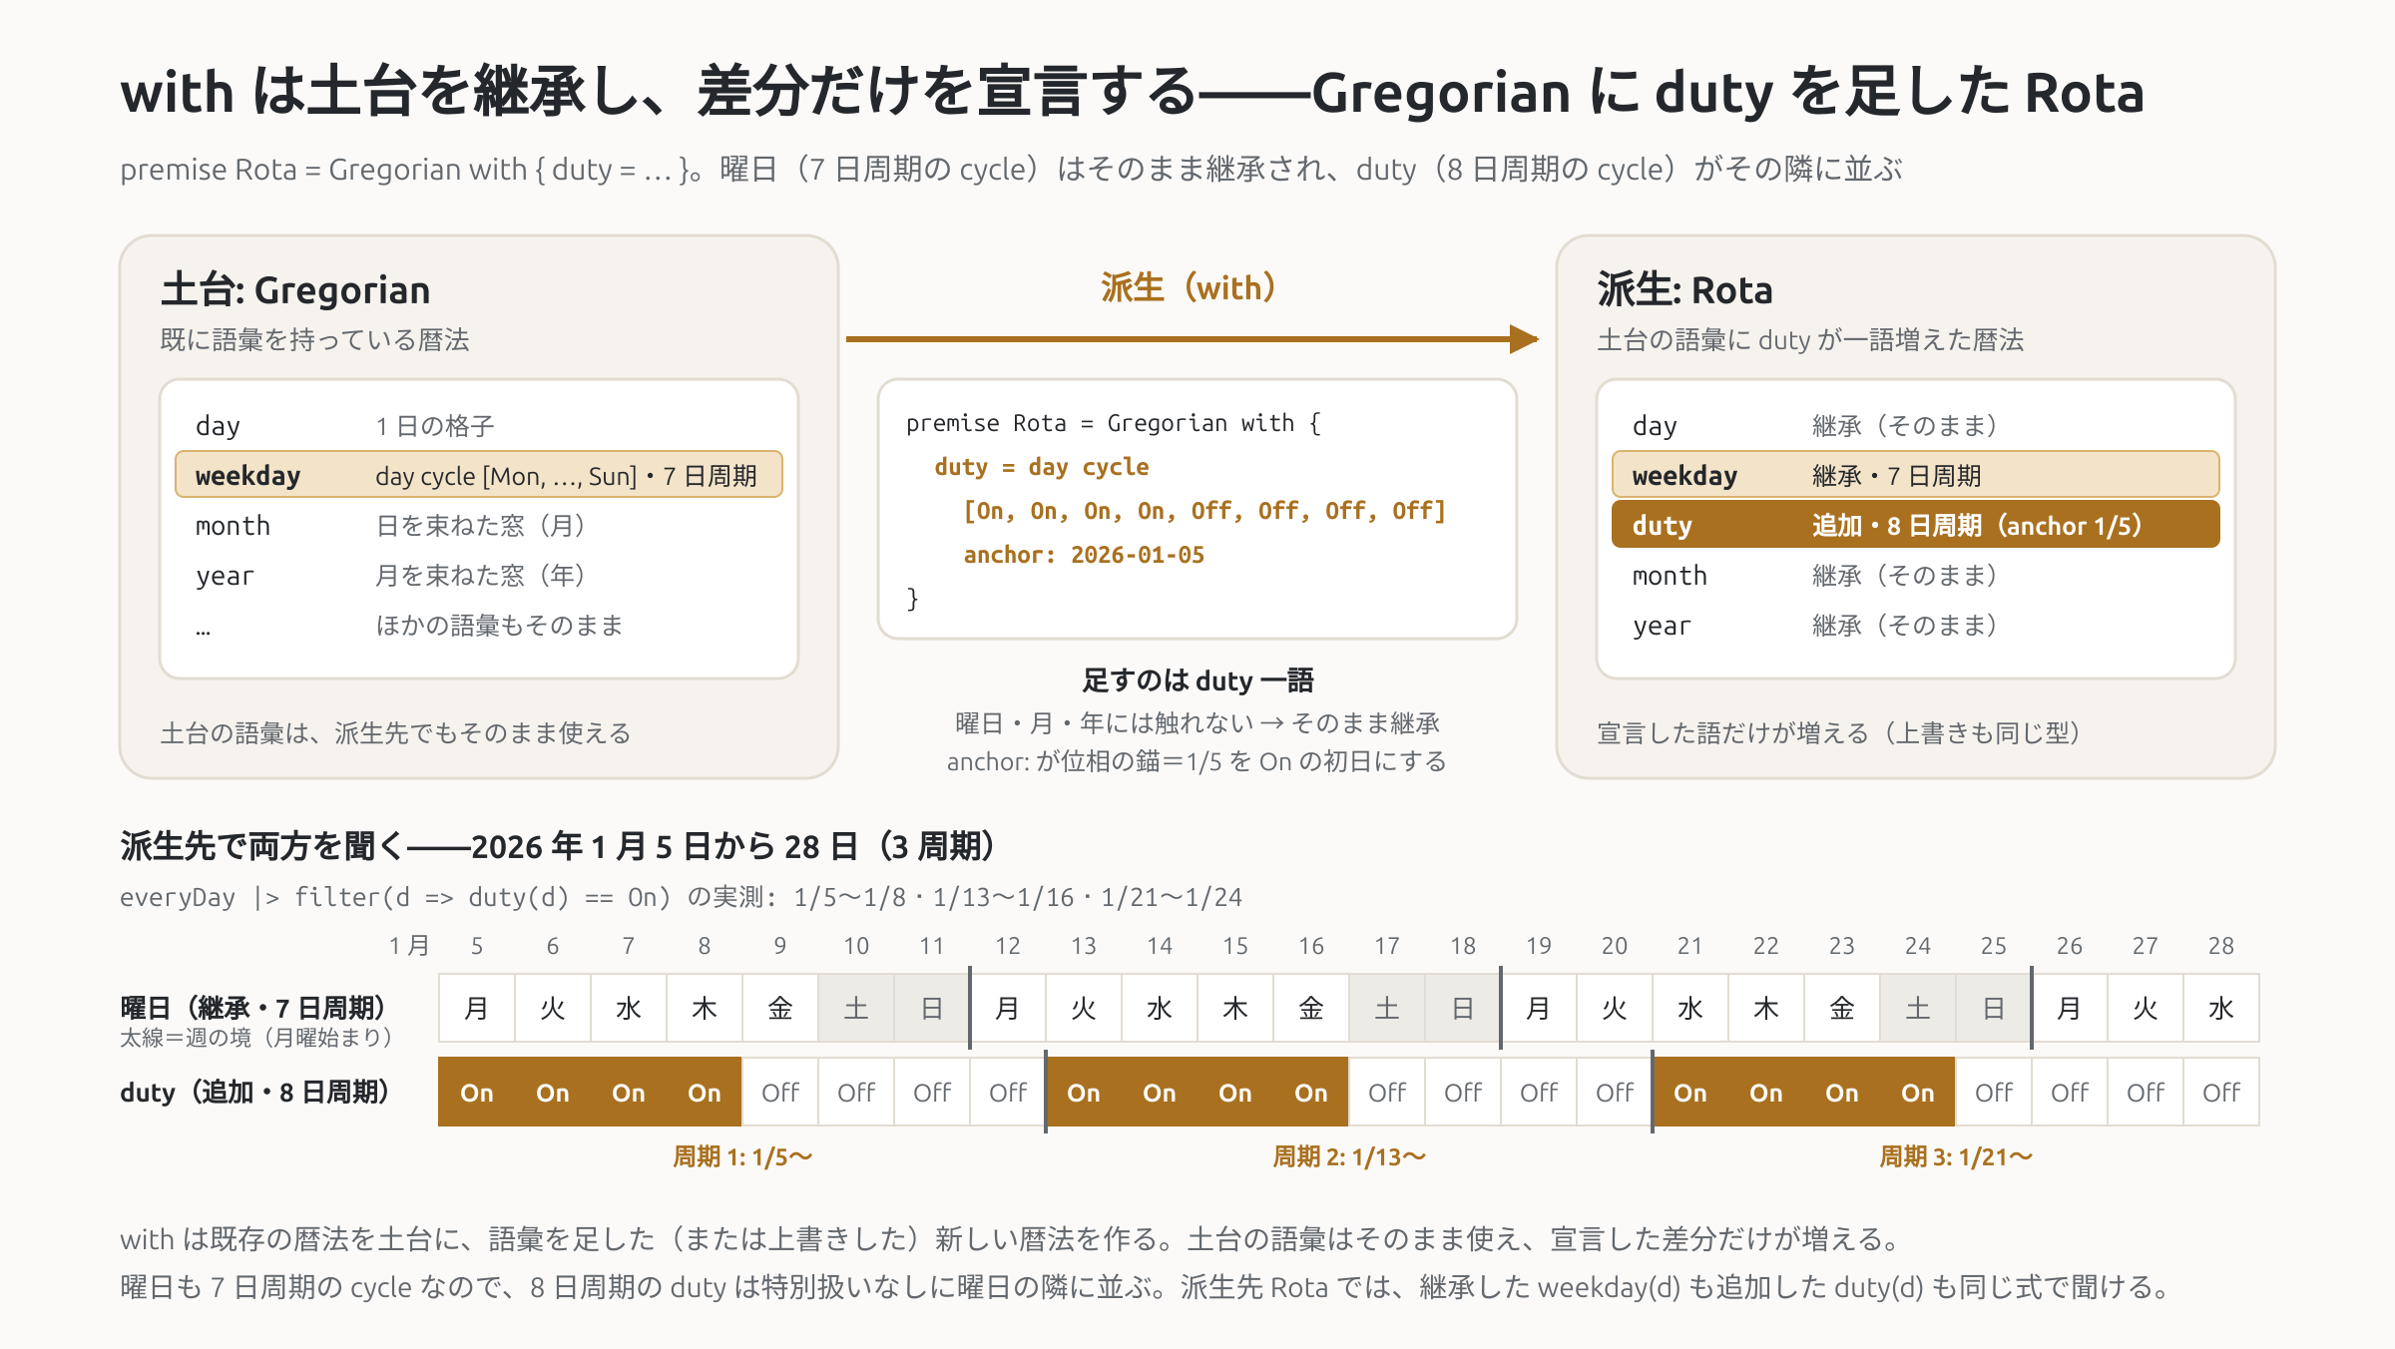Click the Off duty cell under date 20
Screen dimensions: 2395x1349
pos(1615,1093)
